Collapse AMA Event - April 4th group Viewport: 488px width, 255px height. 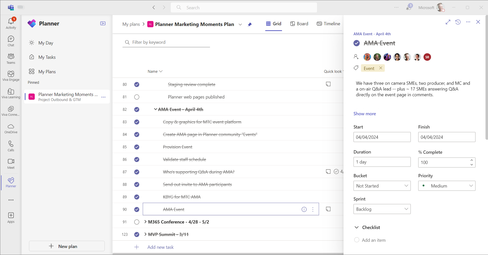155,109
